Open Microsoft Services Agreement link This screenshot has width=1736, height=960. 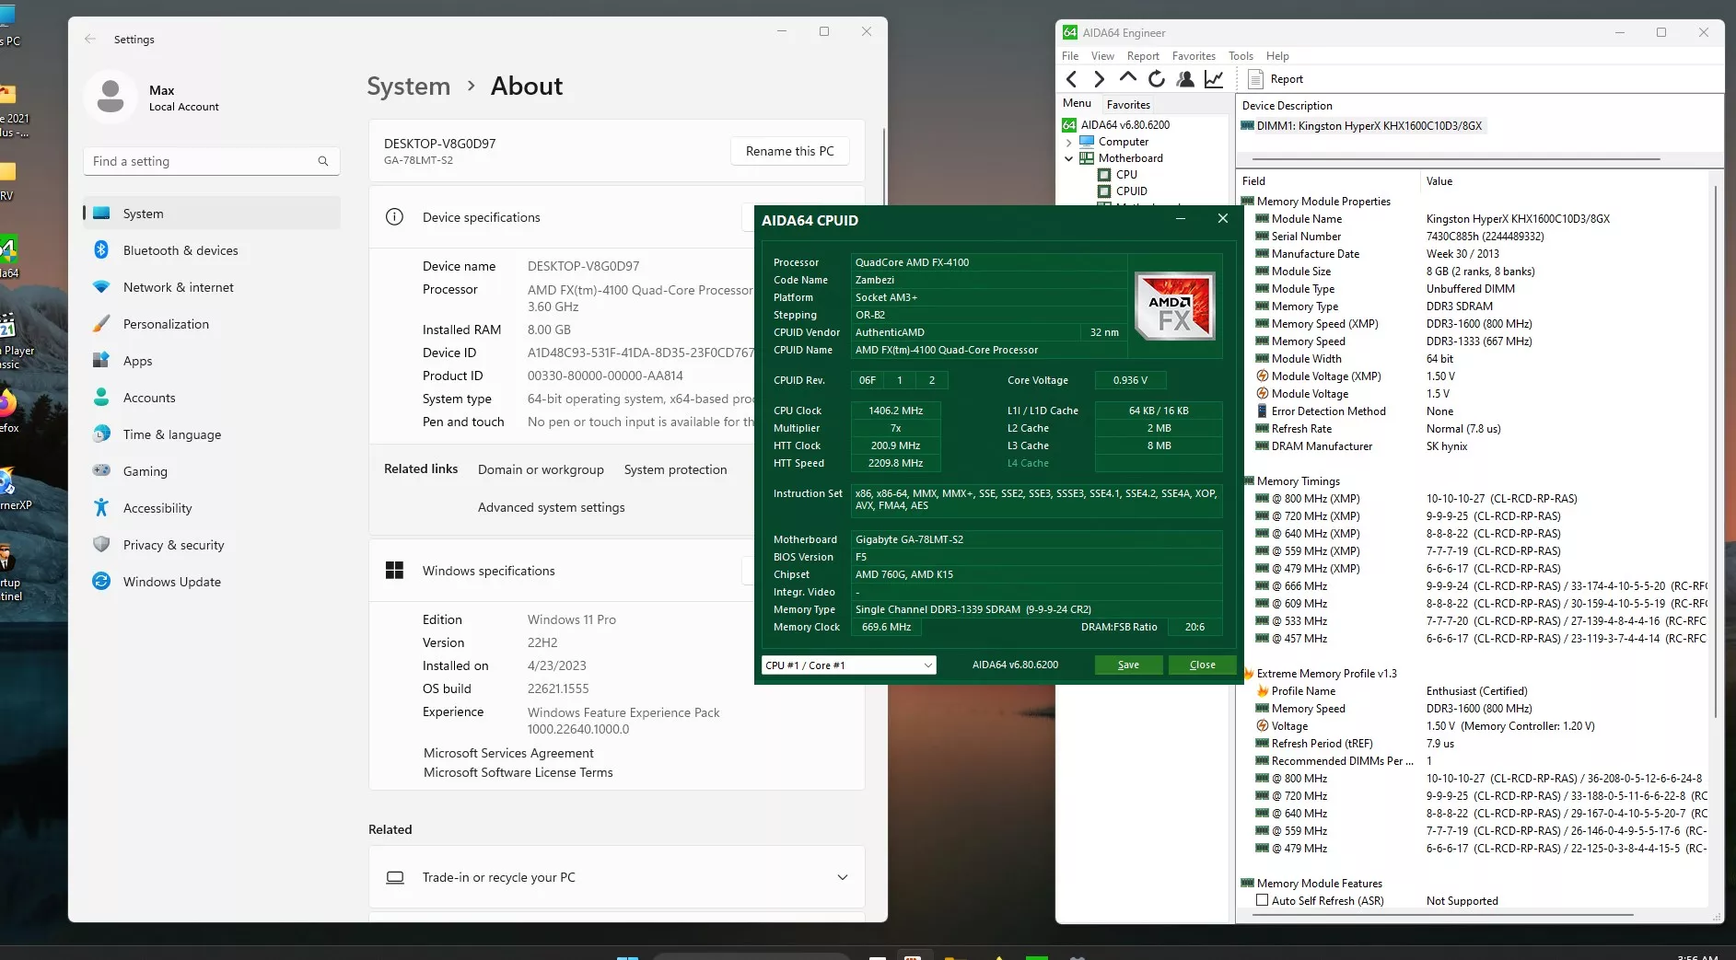click(x=508, y=753)
